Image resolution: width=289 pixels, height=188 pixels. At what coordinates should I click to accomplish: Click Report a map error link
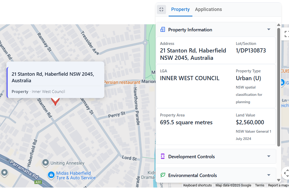[278, 185]
